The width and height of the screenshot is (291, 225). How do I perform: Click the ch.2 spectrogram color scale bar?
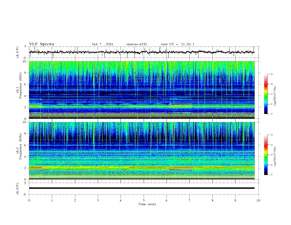(266, 155)
